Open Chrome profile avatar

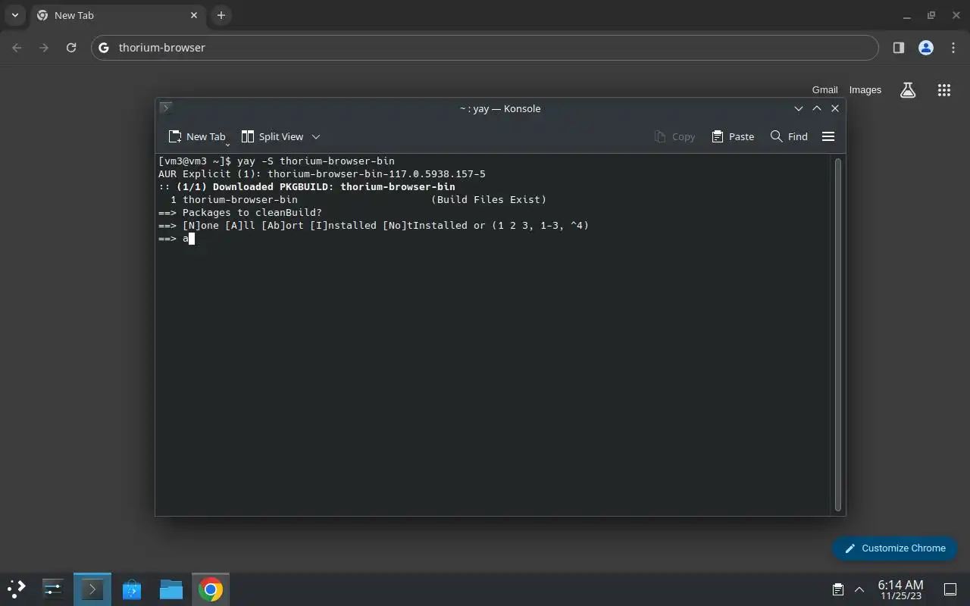point(925,47)
